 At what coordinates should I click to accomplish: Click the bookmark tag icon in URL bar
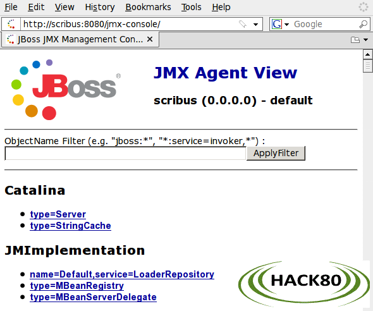243,24
